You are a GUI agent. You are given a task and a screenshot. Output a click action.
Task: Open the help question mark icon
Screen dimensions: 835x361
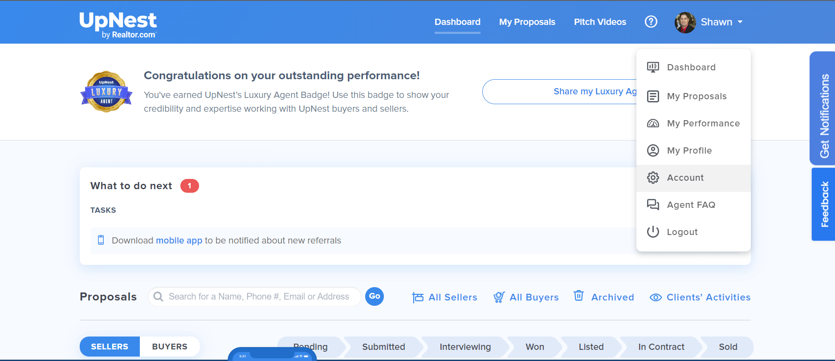coord(651,22)
